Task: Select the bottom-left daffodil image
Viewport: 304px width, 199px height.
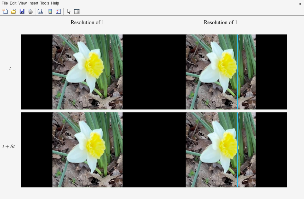Action: click(87, 150)
